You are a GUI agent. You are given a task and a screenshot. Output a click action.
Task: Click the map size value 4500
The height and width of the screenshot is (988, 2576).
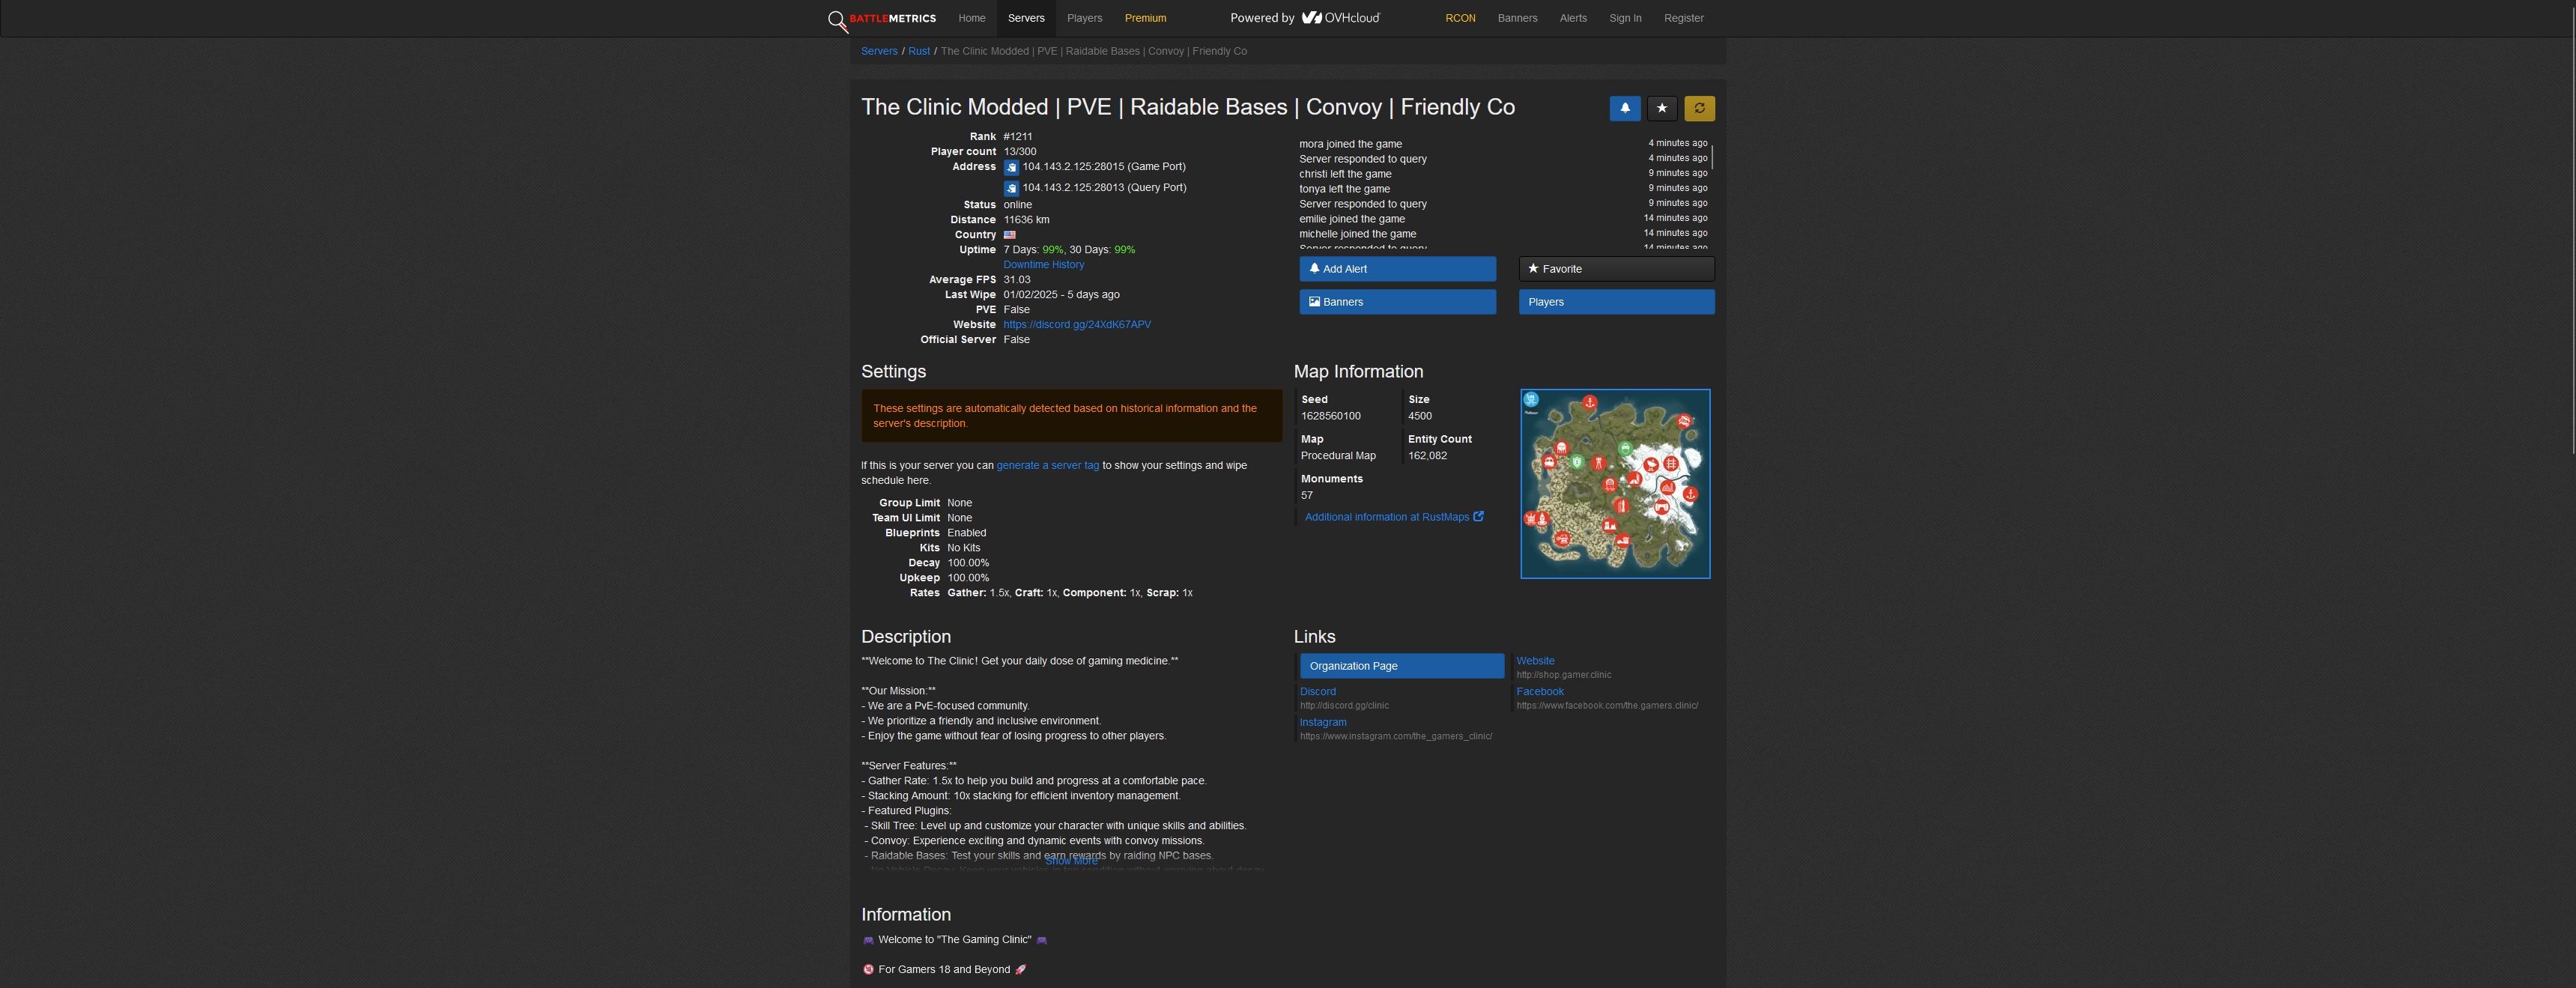[x=1419, y=416]
